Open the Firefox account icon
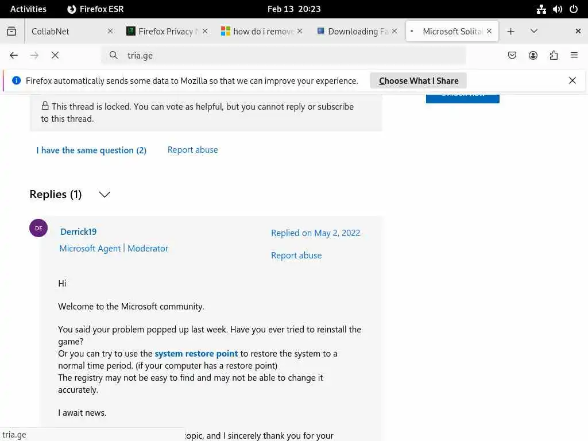The width and height of the screenshot is (588, 441). (533, 55)
